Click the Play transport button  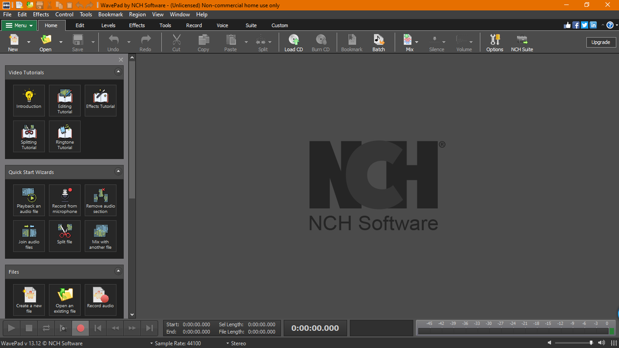[12, 328]
